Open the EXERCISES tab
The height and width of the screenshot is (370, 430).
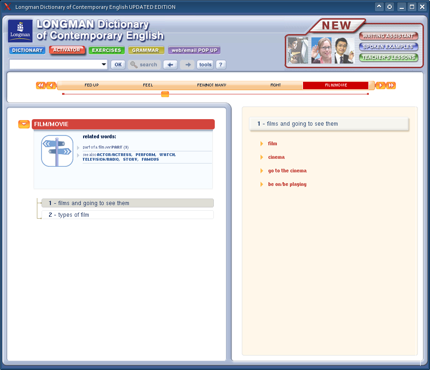106,50
